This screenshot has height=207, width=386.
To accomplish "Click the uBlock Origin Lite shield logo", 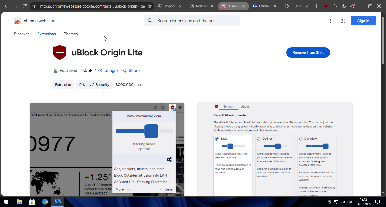I will point(60,52).
